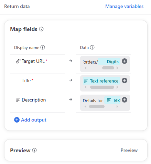151x164 pixels.
Task: Click the Preview button on the right
Action: tap(129, 150)
